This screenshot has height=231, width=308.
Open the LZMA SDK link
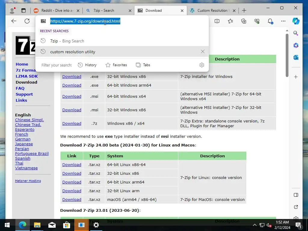tap(26, 76)
